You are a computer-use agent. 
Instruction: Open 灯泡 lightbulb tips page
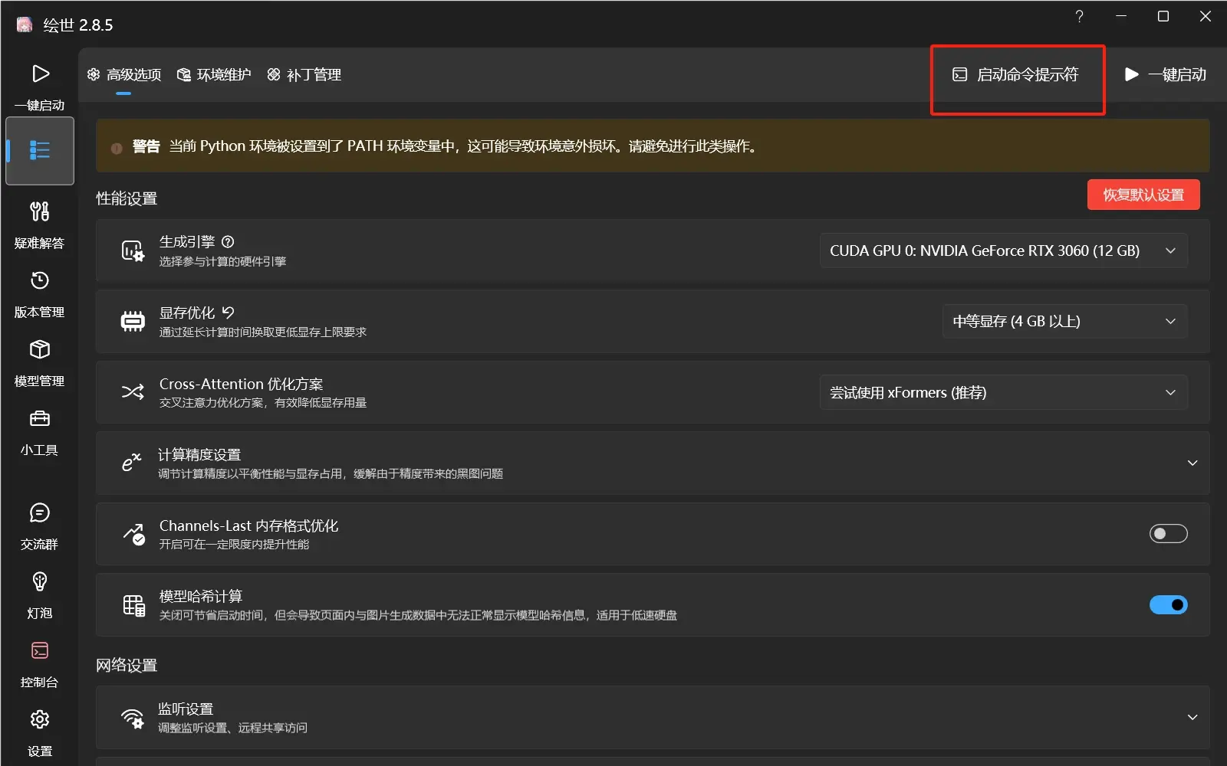click(40, 594)
